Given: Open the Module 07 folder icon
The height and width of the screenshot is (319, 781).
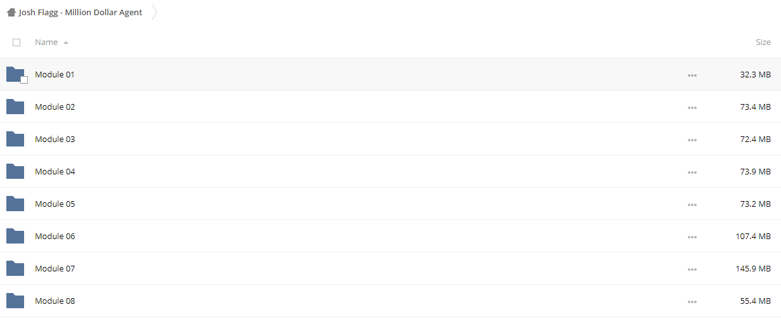Looking at the screenshot, I should 15,268.
